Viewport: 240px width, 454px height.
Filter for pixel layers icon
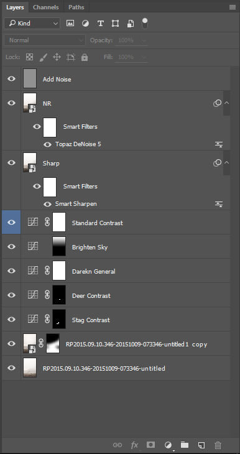[x=70, y=24]
